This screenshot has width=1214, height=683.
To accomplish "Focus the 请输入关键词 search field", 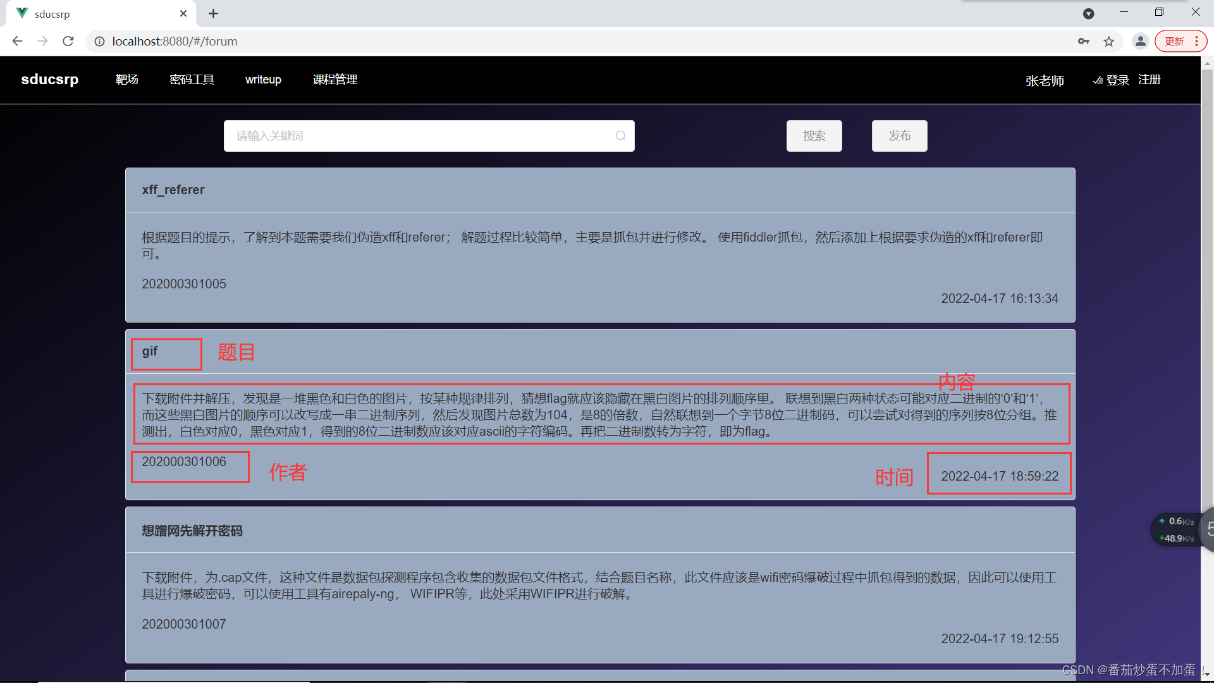I will tap(429, 136).
